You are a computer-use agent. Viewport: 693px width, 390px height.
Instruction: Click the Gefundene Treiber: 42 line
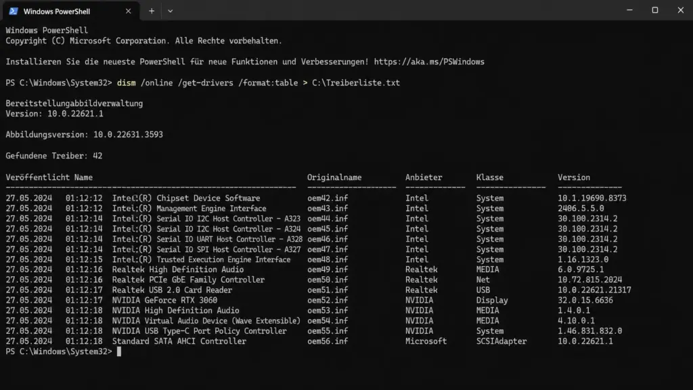(x=54, y=156)
